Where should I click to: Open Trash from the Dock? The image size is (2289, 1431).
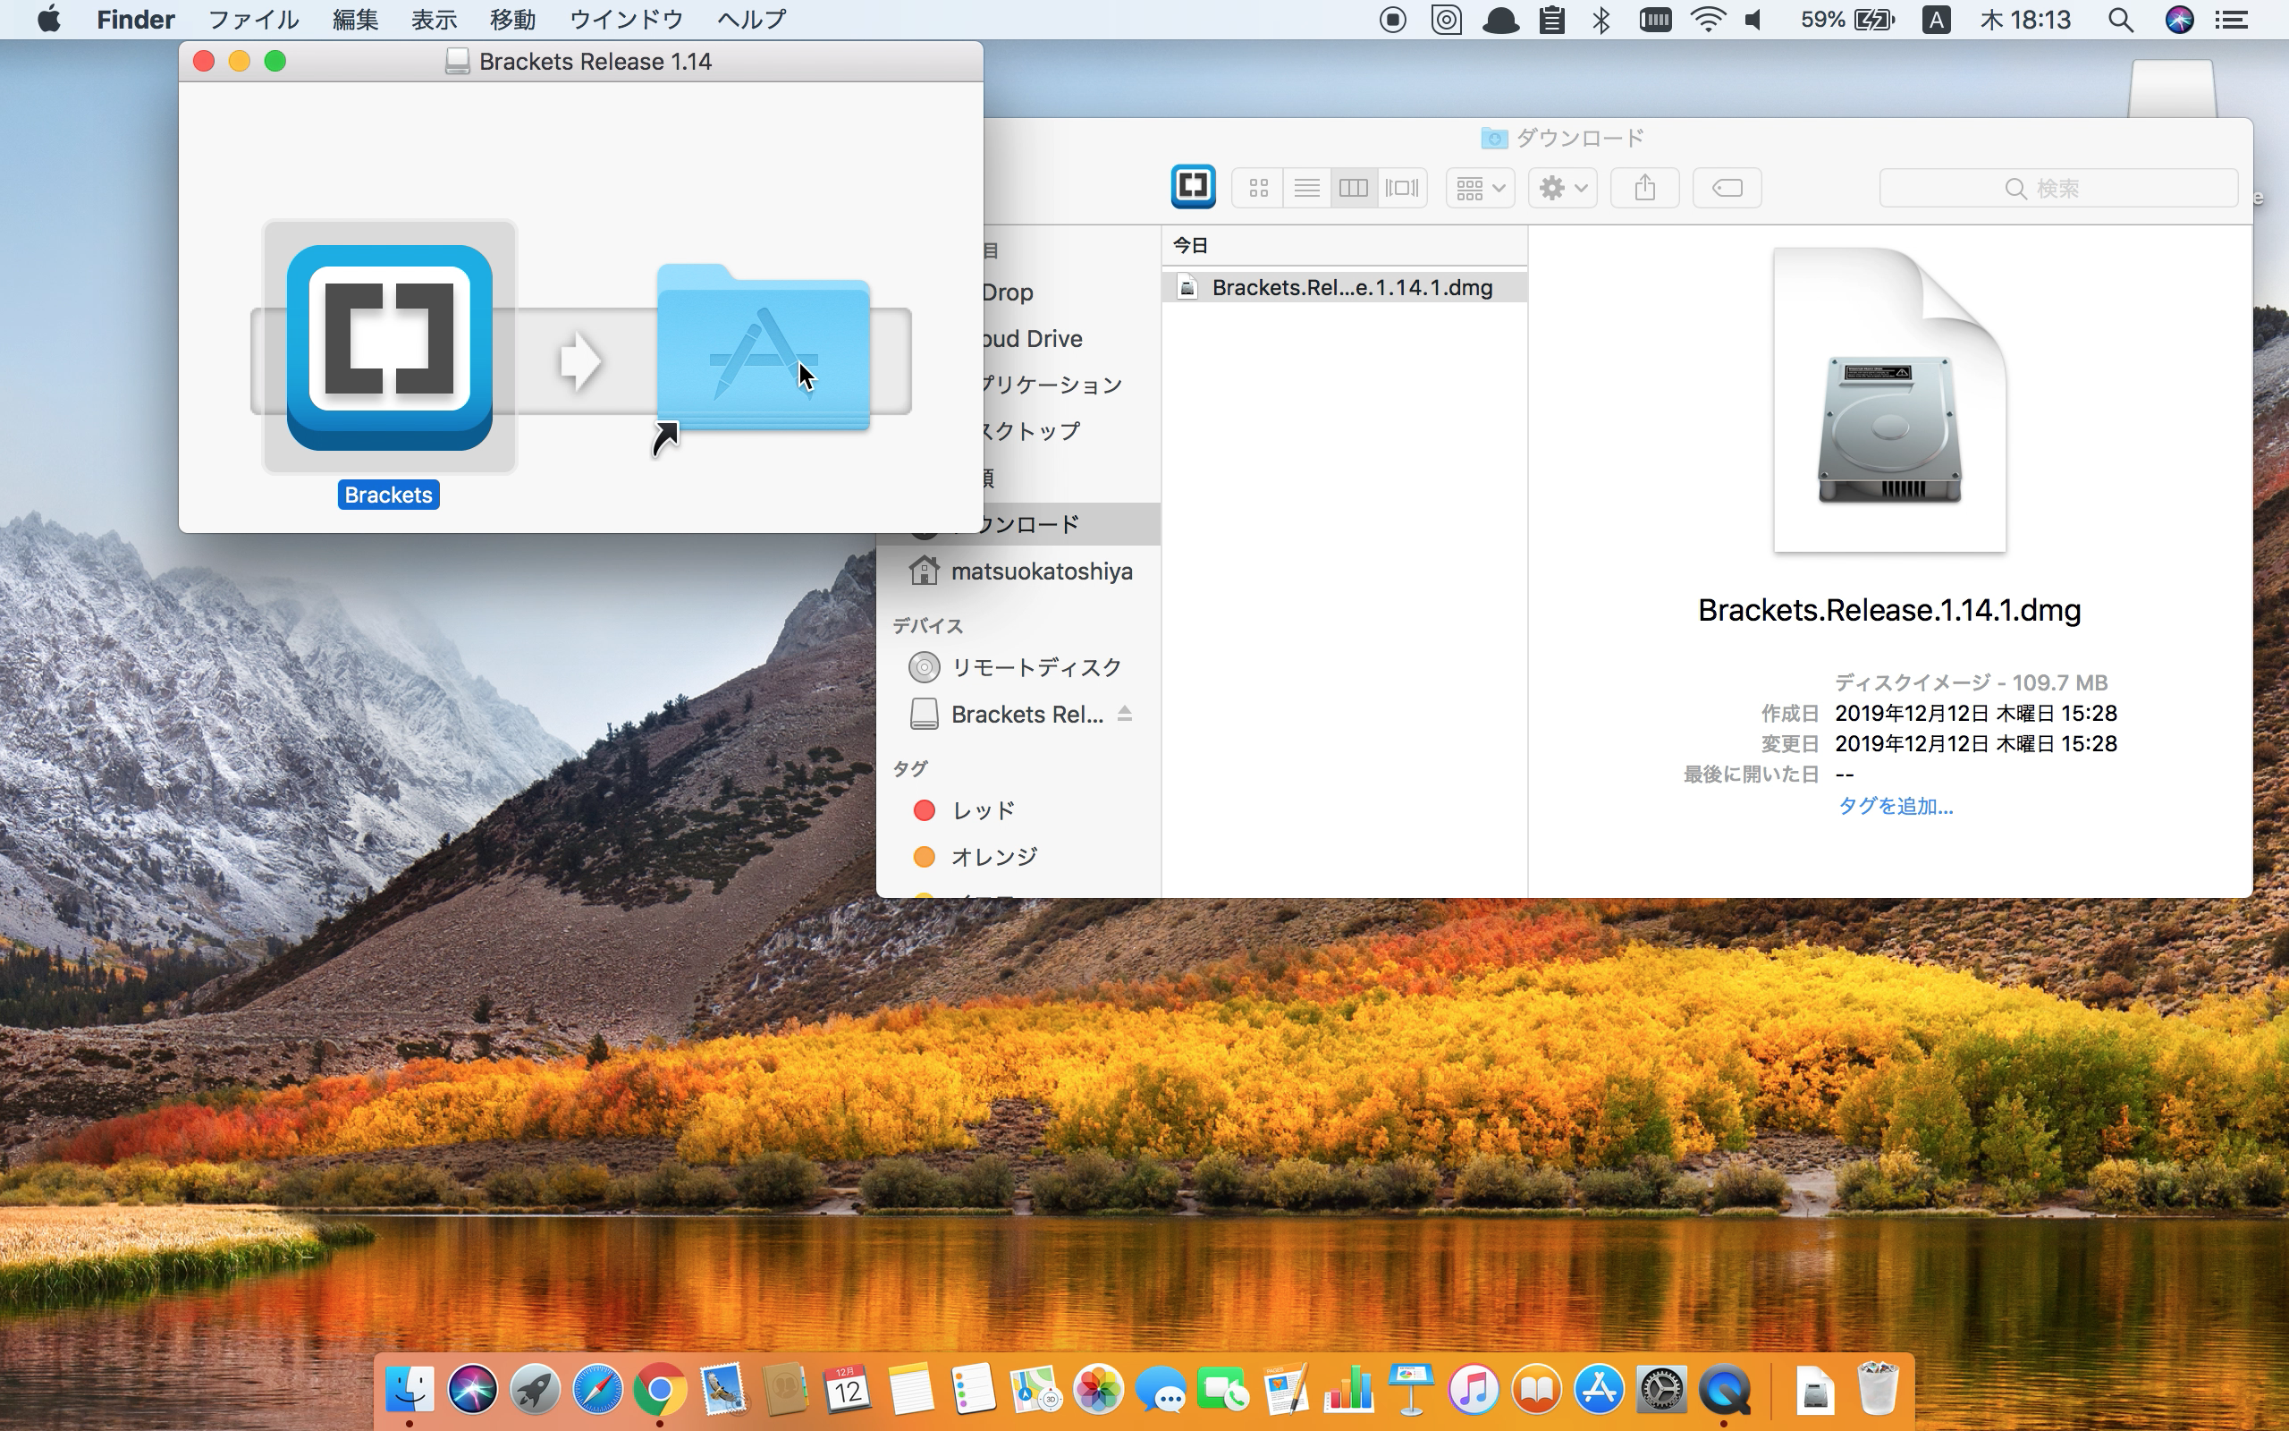tap(1878, 1389)
